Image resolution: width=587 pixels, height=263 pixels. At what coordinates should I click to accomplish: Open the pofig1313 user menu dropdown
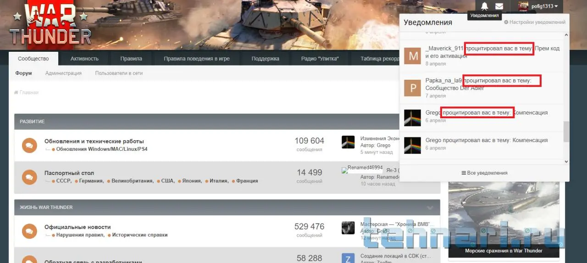tap(545, 6)
